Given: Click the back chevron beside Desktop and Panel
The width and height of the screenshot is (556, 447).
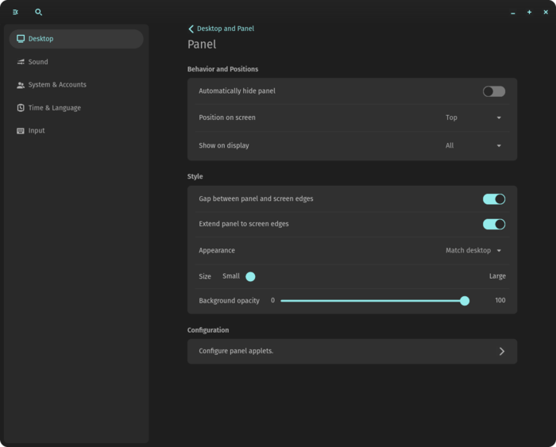Looking at the screenshot, I should (x=191, y=29).
